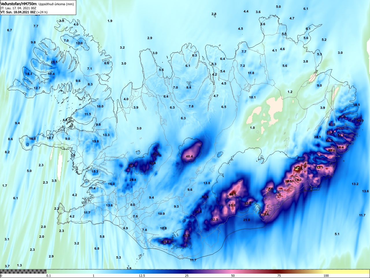Click the precipitation value 1.2

pyautogui.click(x=290, y=92)
